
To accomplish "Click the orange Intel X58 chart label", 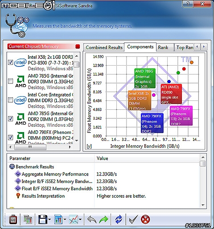I will pyautogui.click(x=140, y=100).
